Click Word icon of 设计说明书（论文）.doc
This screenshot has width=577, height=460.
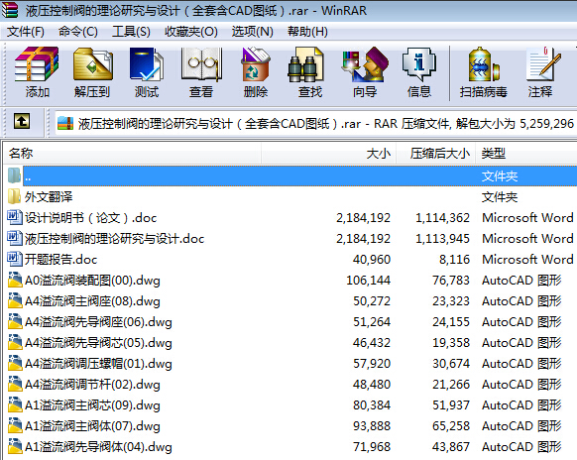[14, 217]
